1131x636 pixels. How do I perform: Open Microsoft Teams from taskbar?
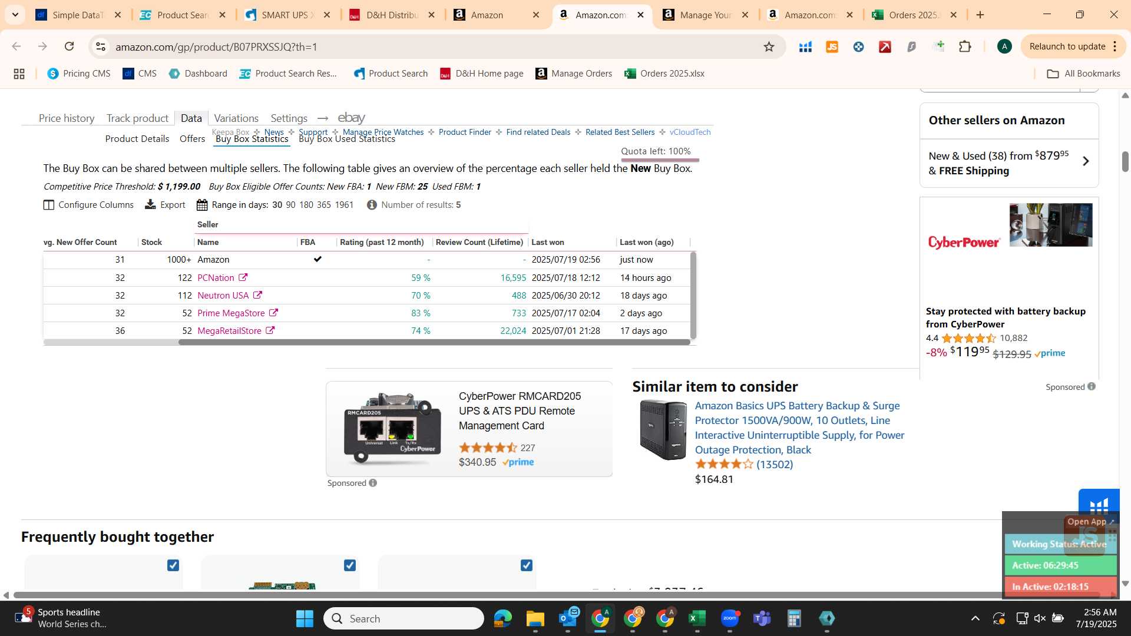point(762,618)
